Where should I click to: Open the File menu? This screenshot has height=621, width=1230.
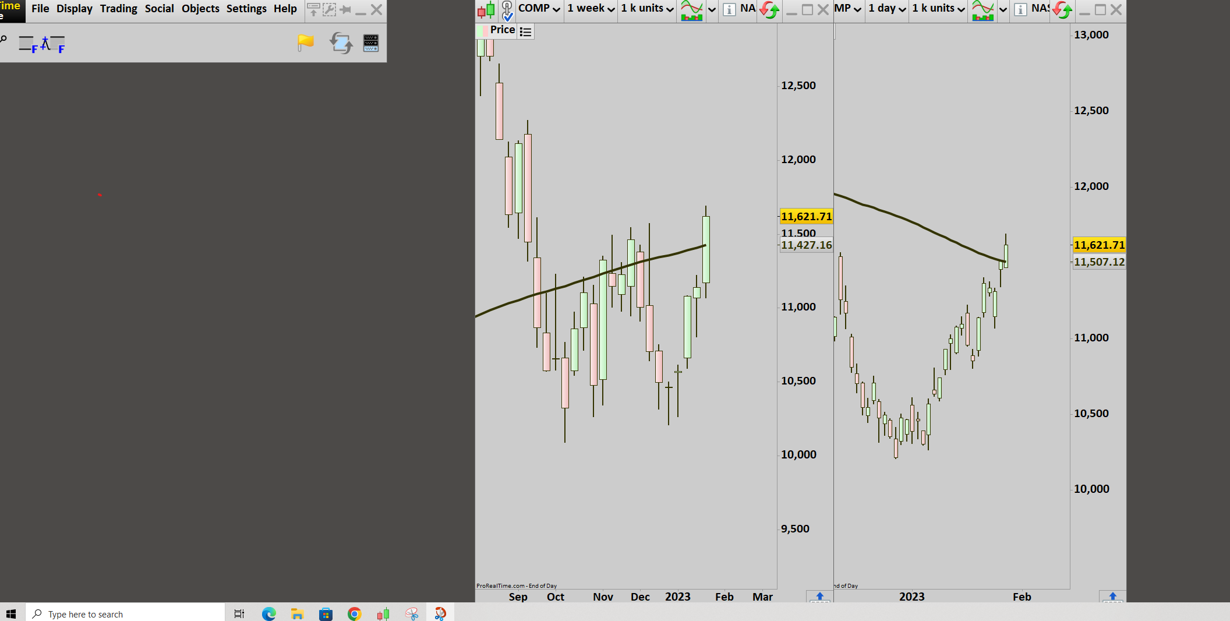point(40,9)
